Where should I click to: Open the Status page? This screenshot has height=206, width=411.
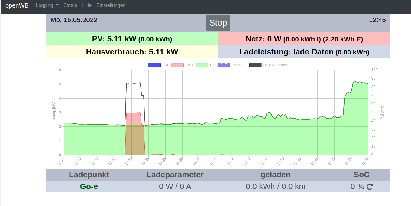(70, 5)
